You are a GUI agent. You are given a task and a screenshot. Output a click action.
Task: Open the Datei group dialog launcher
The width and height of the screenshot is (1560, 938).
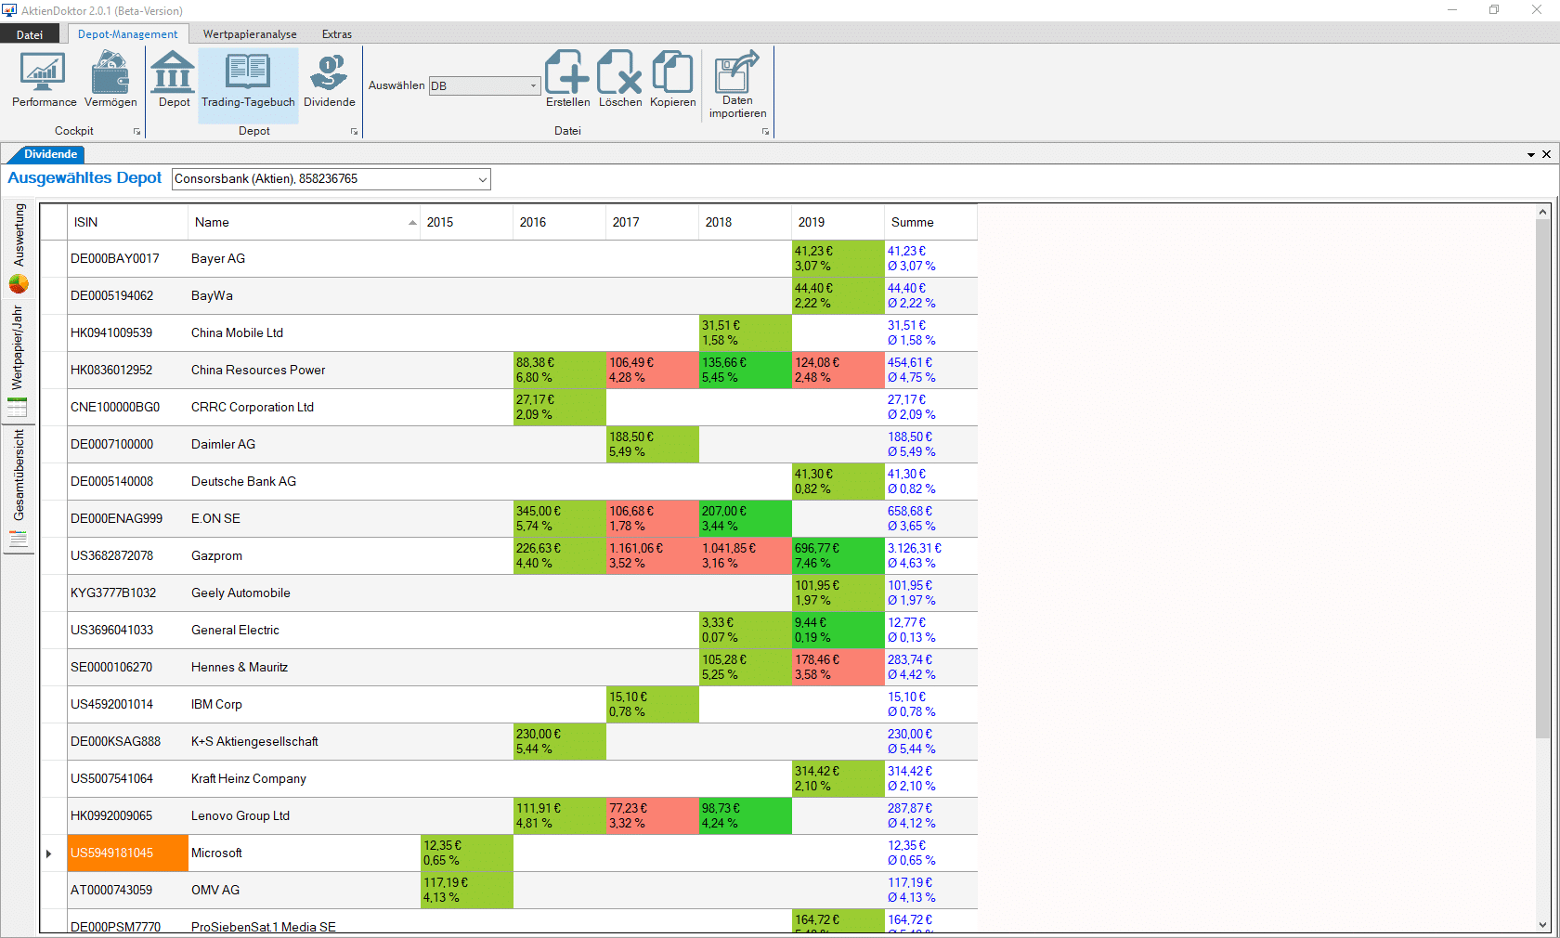coord(765,132)
